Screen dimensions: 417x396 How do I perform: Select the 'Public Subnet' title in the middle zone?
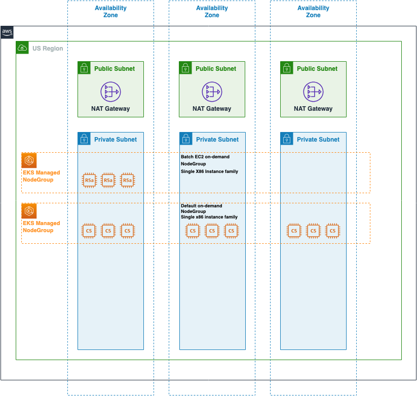[216, 68]
